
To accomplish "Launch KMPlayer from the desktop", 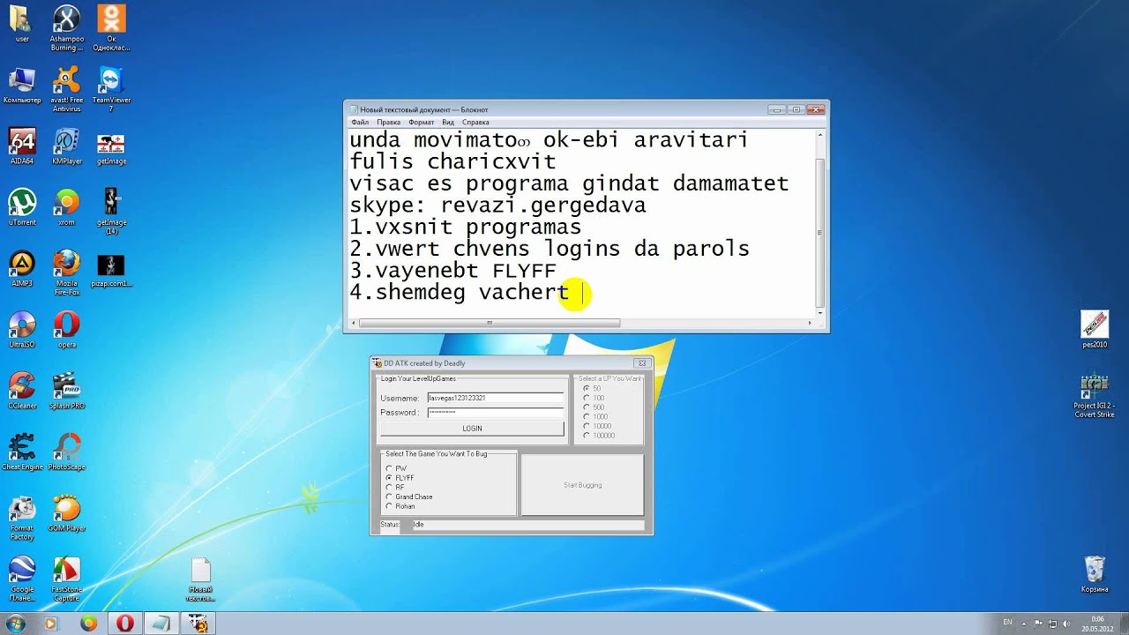I will tap(66, 148).
